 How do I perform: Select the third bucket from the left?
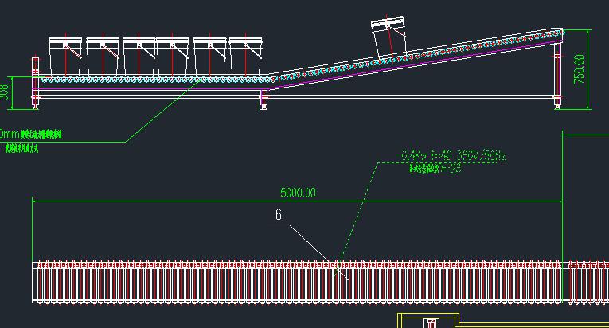(138, 56)
